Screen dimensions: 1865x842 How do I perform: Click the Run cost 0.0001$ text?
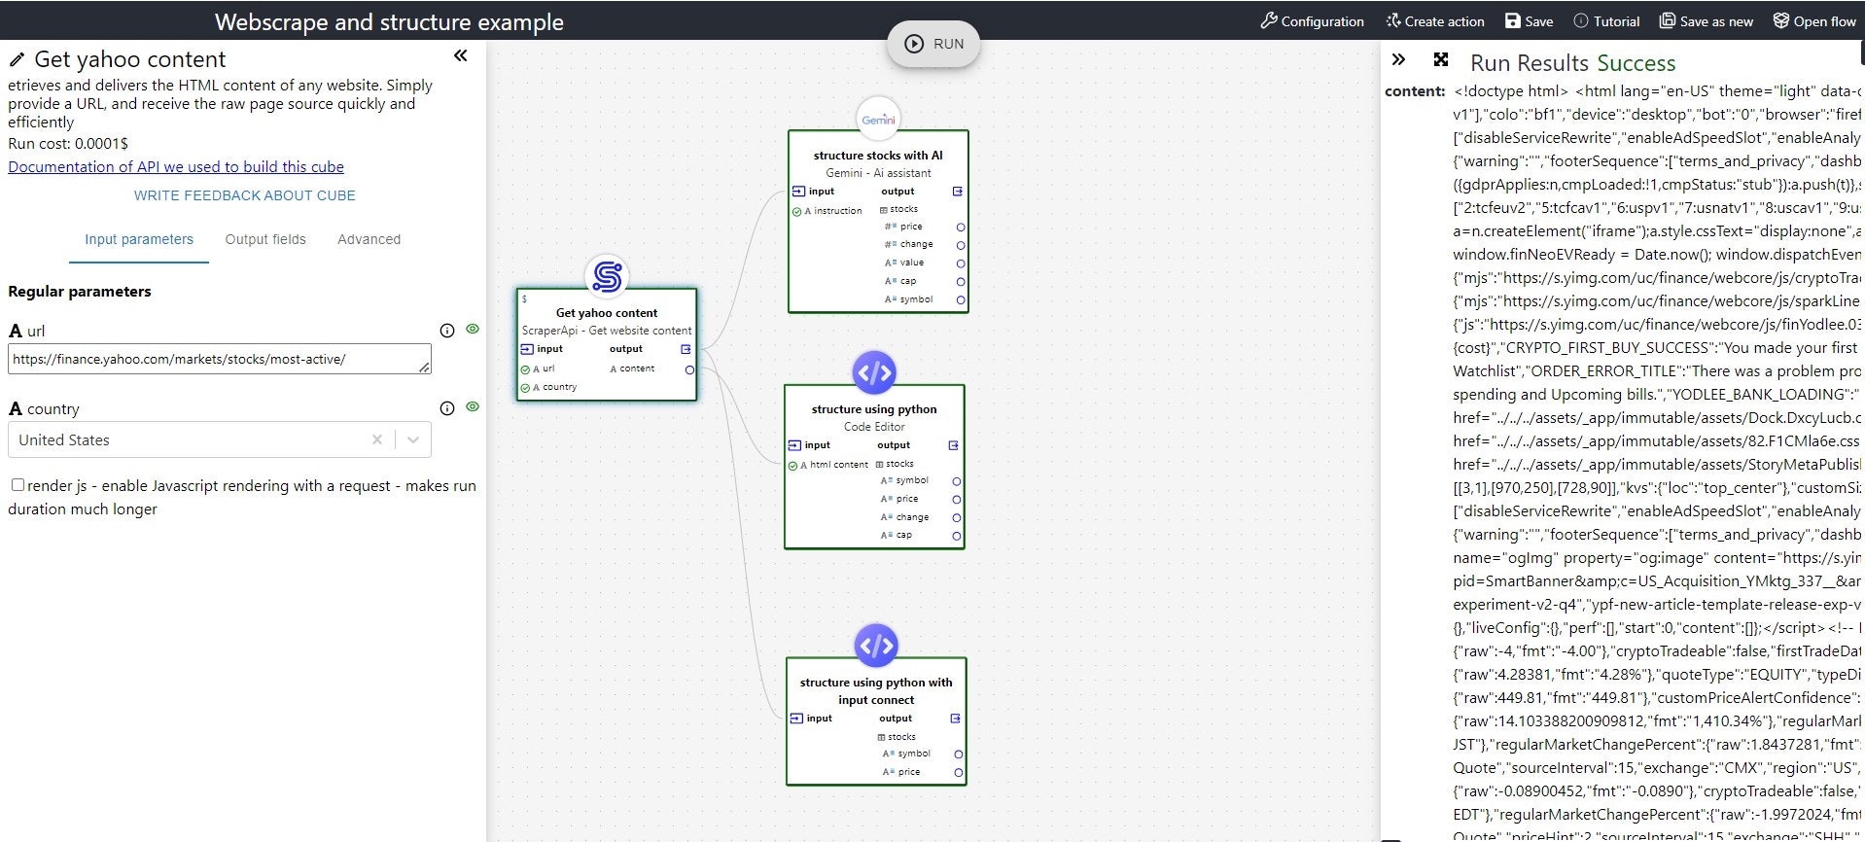[68, 144]
